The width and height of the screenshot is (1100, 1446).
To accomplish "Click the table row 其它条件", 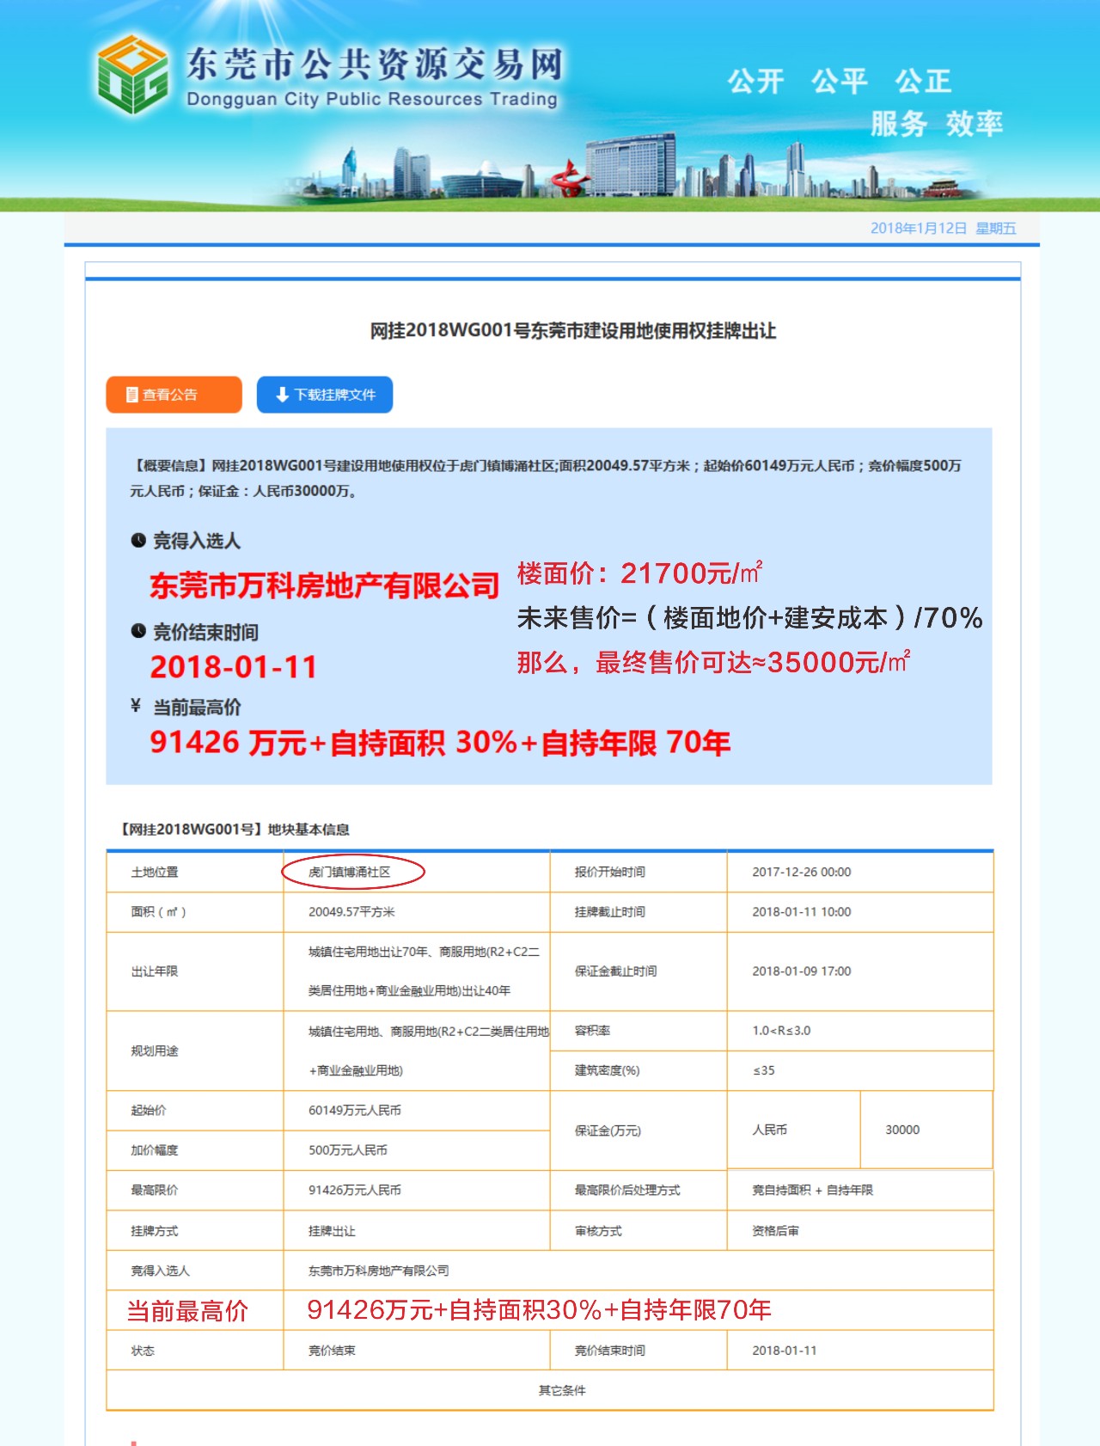I will tap(550, 1390).
